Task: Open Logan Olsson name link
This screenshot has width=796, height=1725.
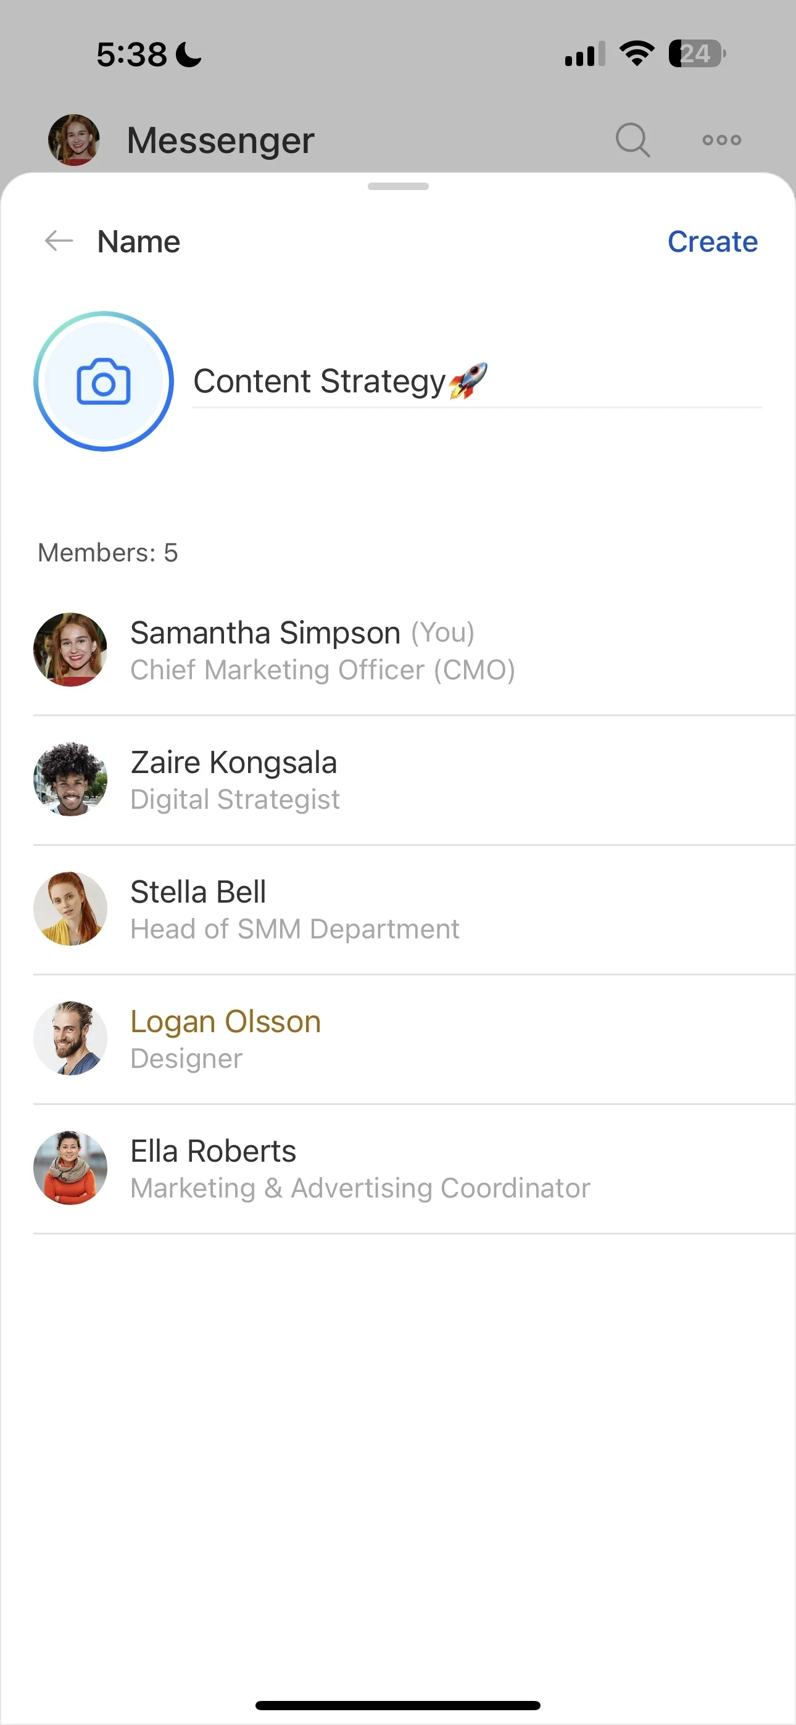Action: (226, 1021)
